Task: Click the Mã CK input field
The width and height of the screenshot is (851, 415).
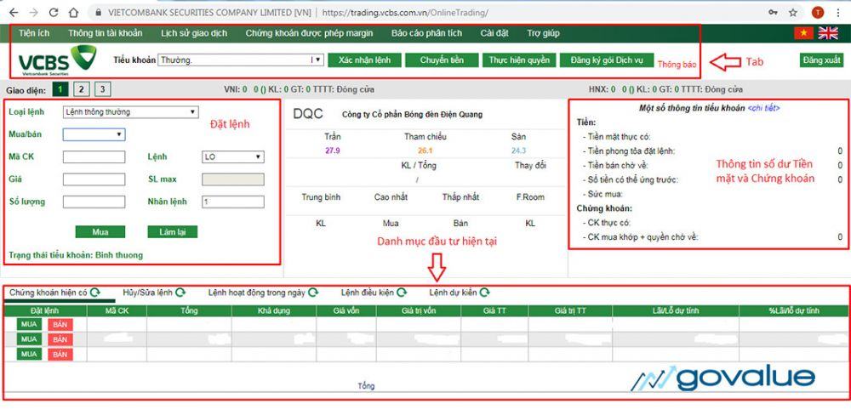Action: point(94,156)
